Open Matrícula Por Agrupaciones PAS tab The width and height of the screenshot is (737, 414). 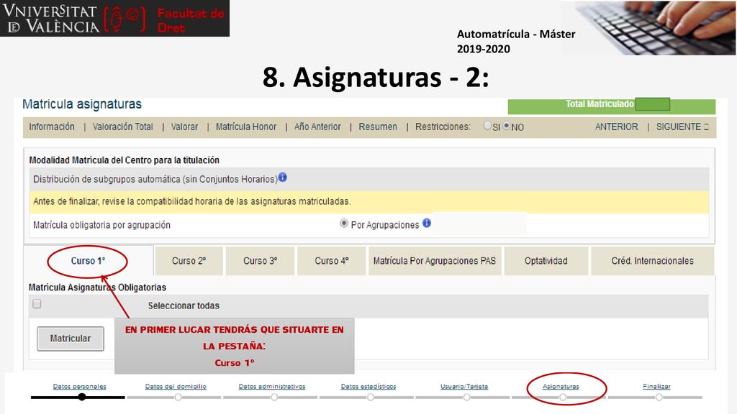435,261
